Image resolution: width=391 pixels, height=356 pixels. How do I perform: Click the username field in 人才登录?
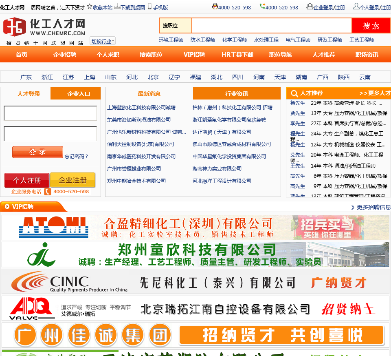coord(51,113)
